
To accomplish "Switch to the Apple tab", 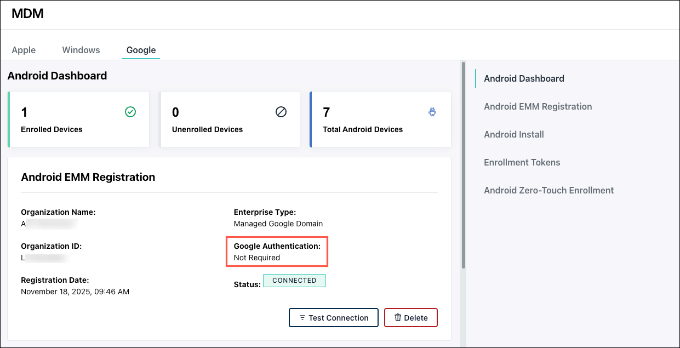I will (24, 50).
